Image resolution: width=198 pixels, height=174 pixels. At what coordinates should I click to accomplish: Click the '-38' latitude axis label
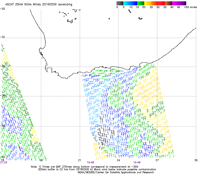coord(2,126)
